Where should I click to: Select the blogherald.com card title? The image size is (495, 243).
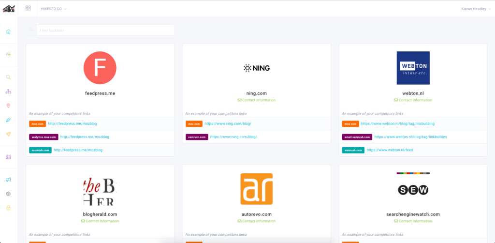click(100, 214)
